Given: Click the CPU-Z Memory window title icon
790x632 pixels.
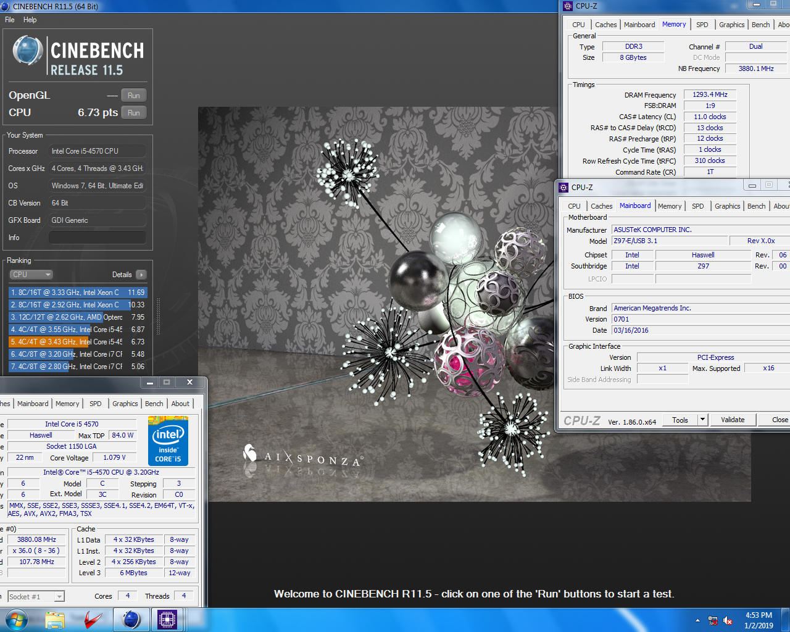Looking at the screenshot, I should point(568,6).
